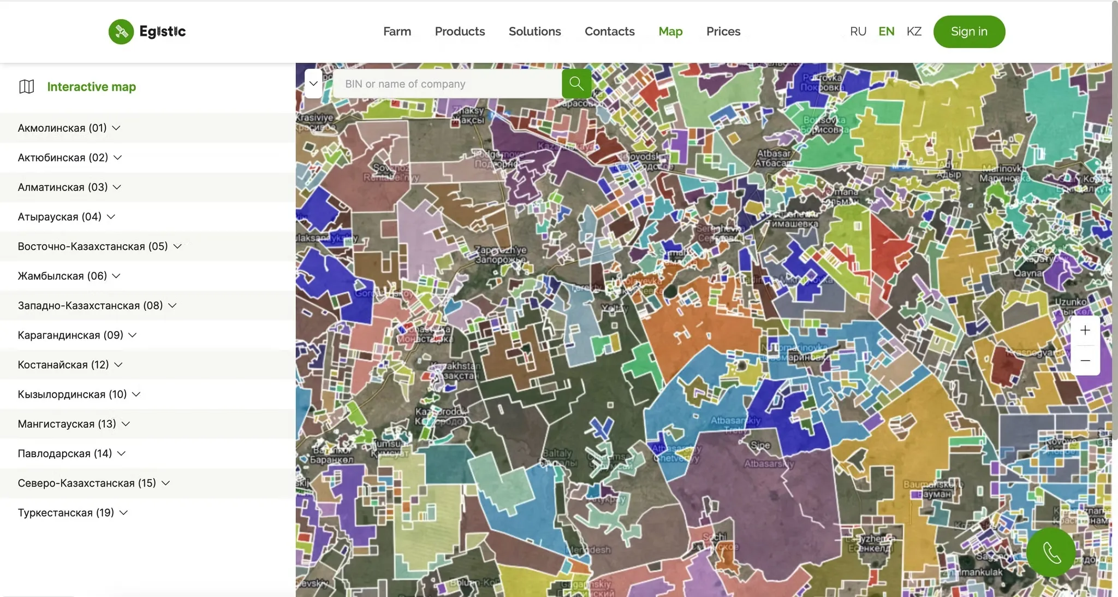The height and width of the screenshot is (597, 1118).
Task: Go to the Prices page
Action: point(723,32)
